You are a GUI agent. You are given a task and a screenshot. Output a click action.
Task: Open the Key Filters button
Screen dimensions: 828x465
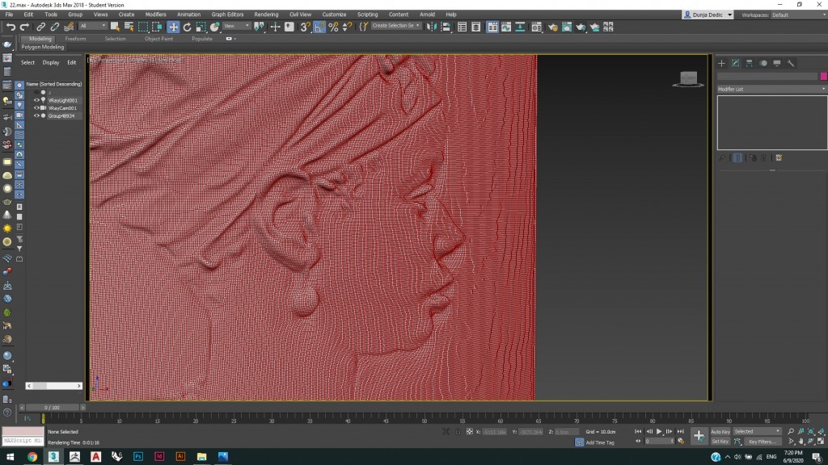pos(762,442)
